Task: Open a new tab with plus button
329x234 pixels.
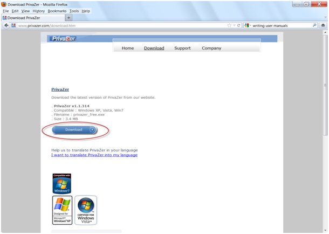Action: pos(68,18)
